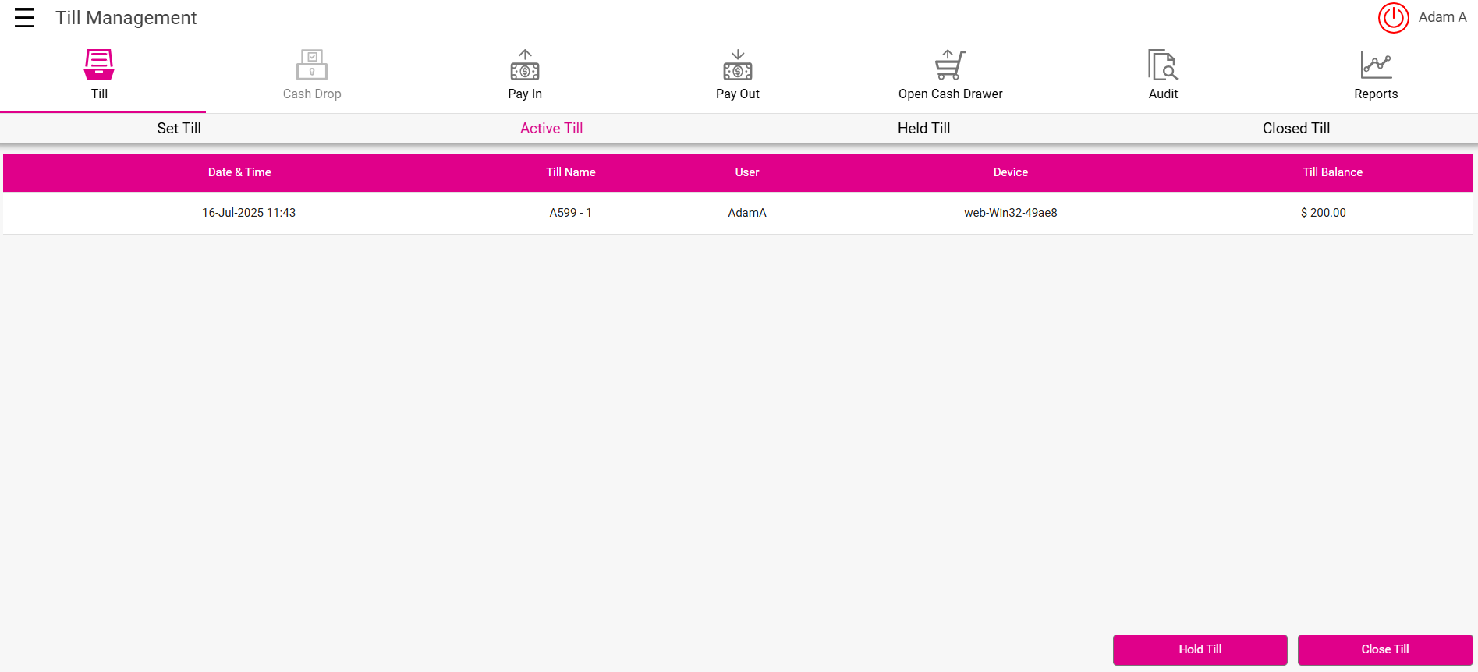Click the Date & Time column header

239,172
